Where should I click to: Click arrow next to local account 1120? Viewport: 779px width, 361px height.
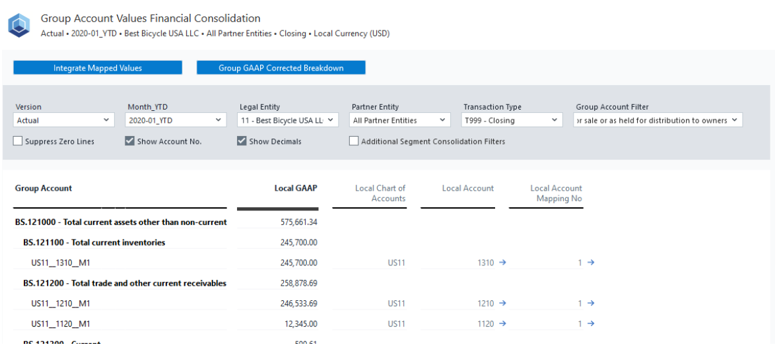point(502,324)
